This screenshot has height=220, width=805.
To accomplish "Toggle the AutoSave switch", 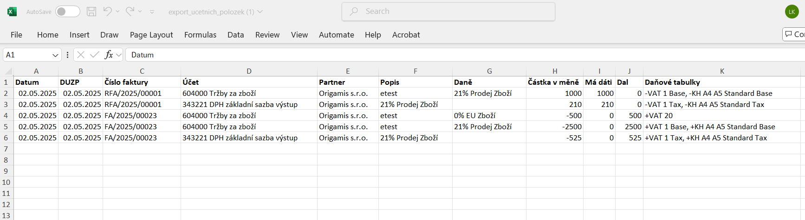I will tap(67, 12).
